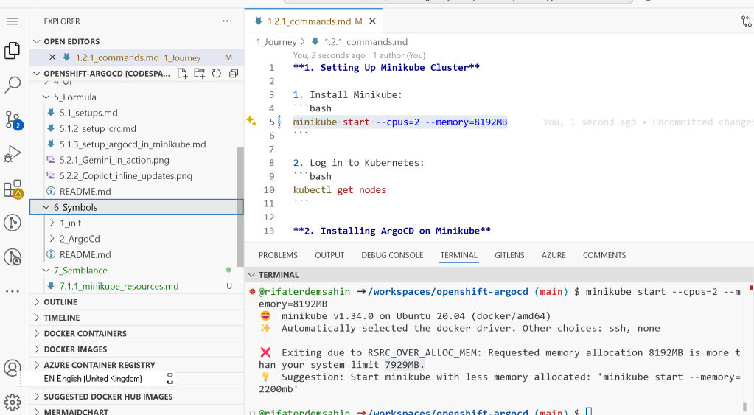Refresh the explorer file tree
The image size is (754, 415).
217,74
